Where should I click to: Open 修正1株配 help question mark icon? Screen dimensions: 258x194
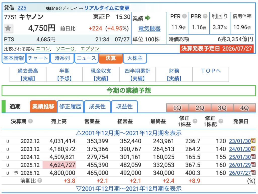pos(221,121)
